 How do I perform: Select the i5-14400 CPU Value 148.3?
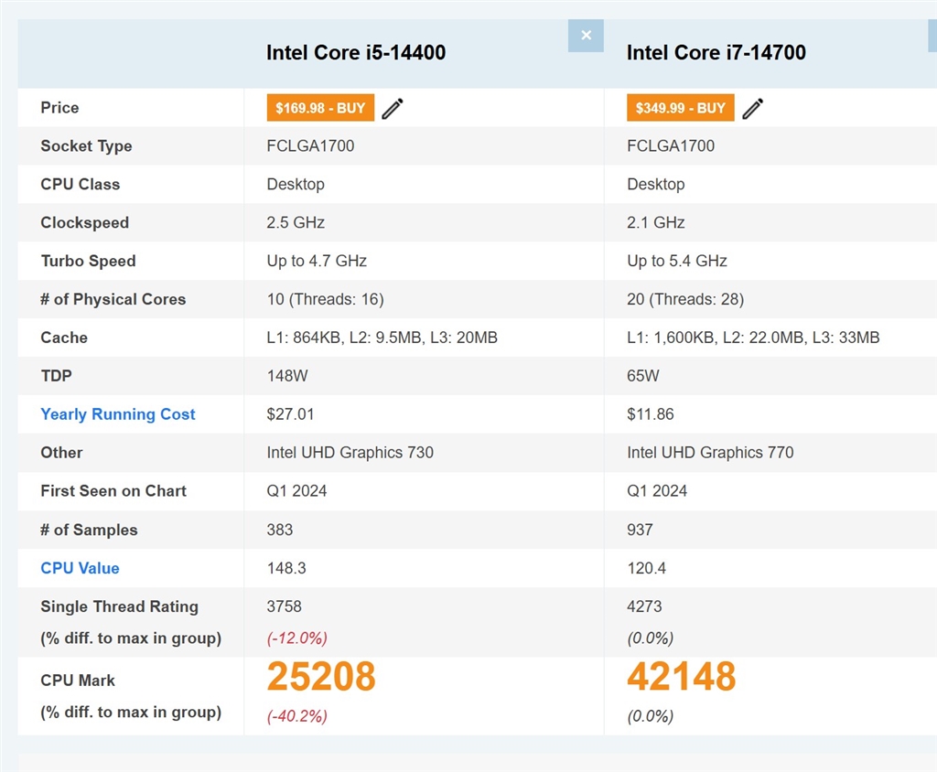(286, 568)
